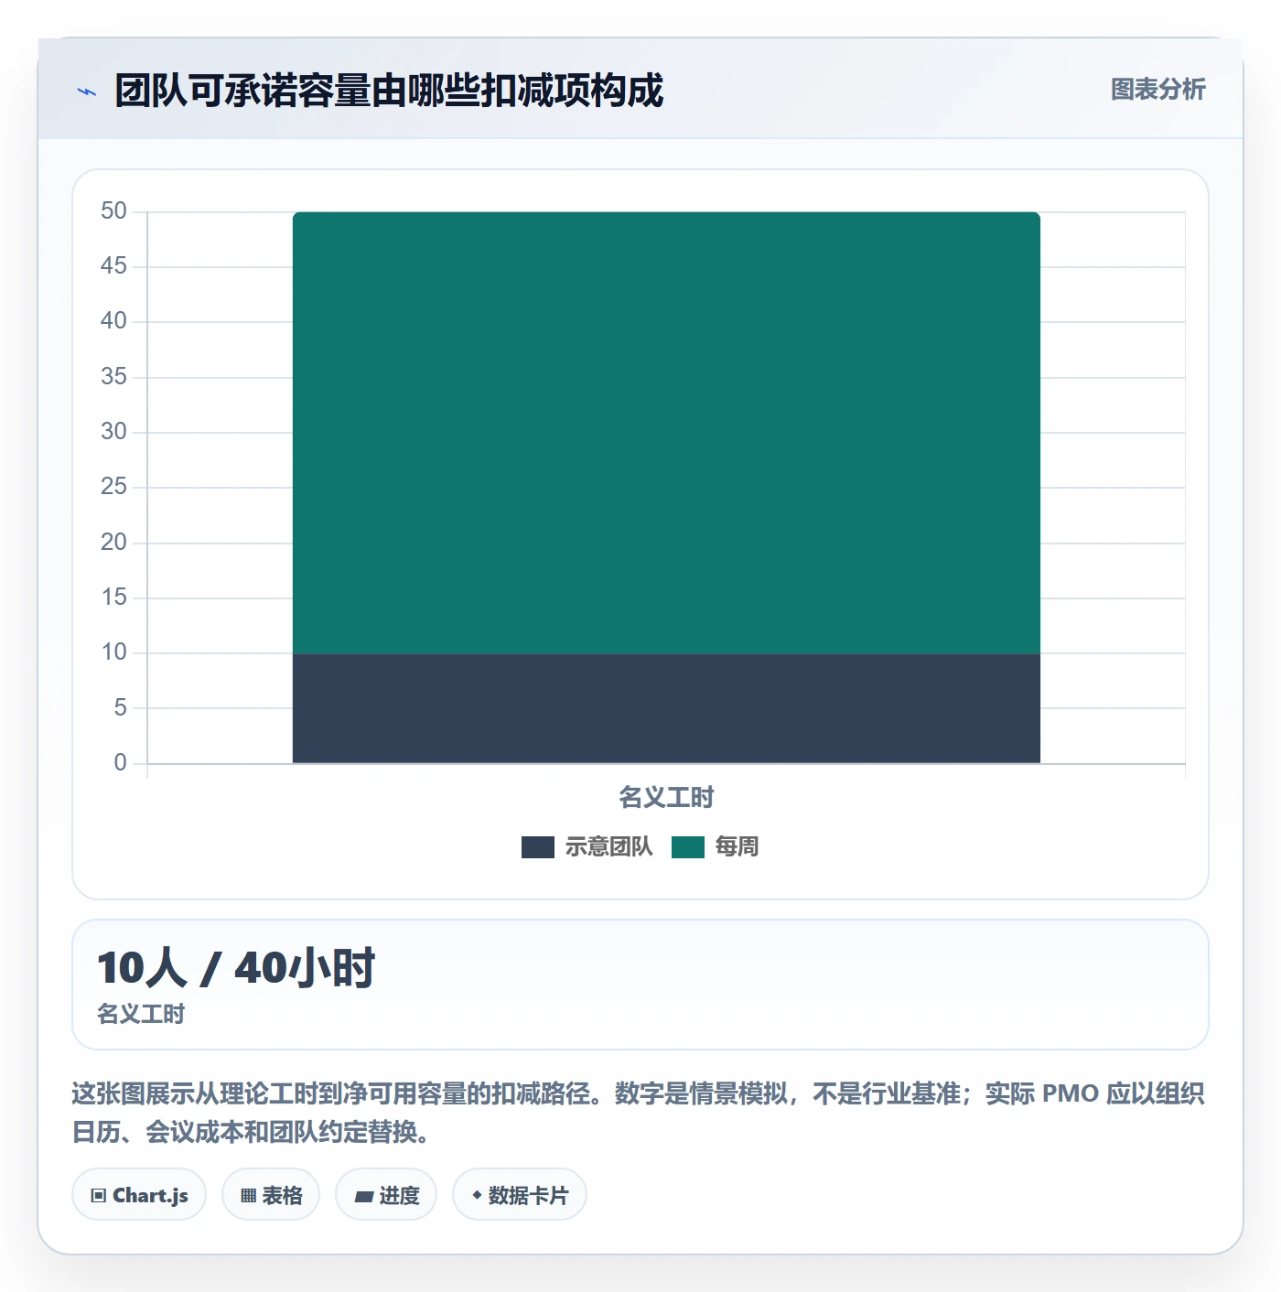
Task: Click the teal 每周 legend swatch
Action: 688,847
